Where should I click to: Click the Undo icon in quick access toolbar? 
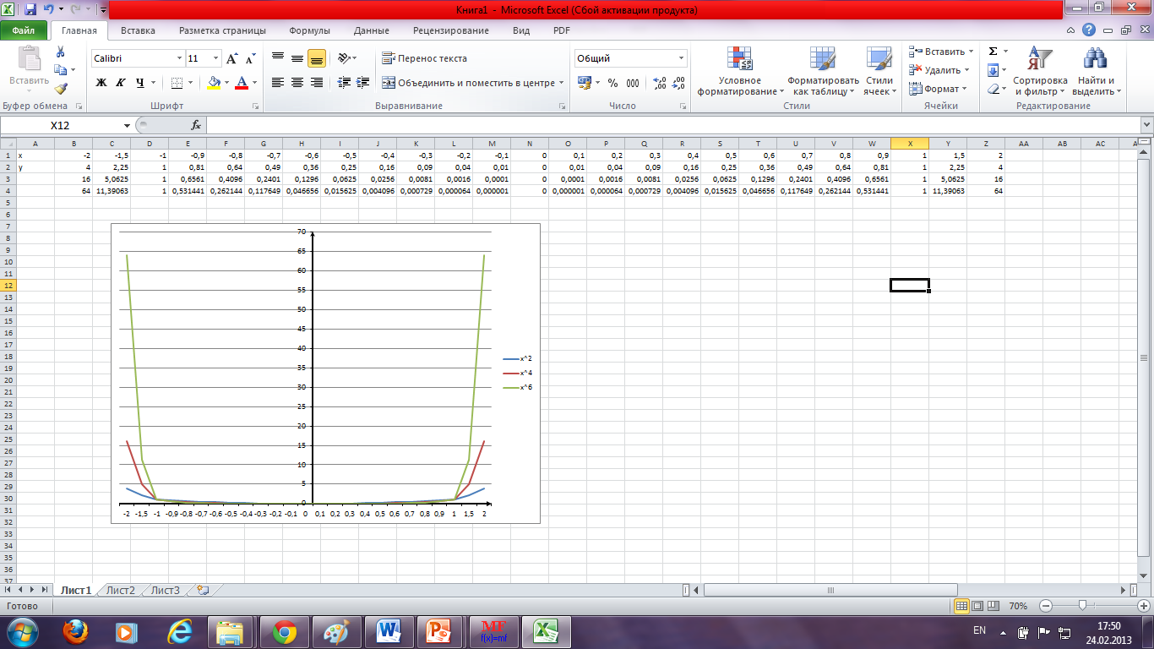[49, 10]
